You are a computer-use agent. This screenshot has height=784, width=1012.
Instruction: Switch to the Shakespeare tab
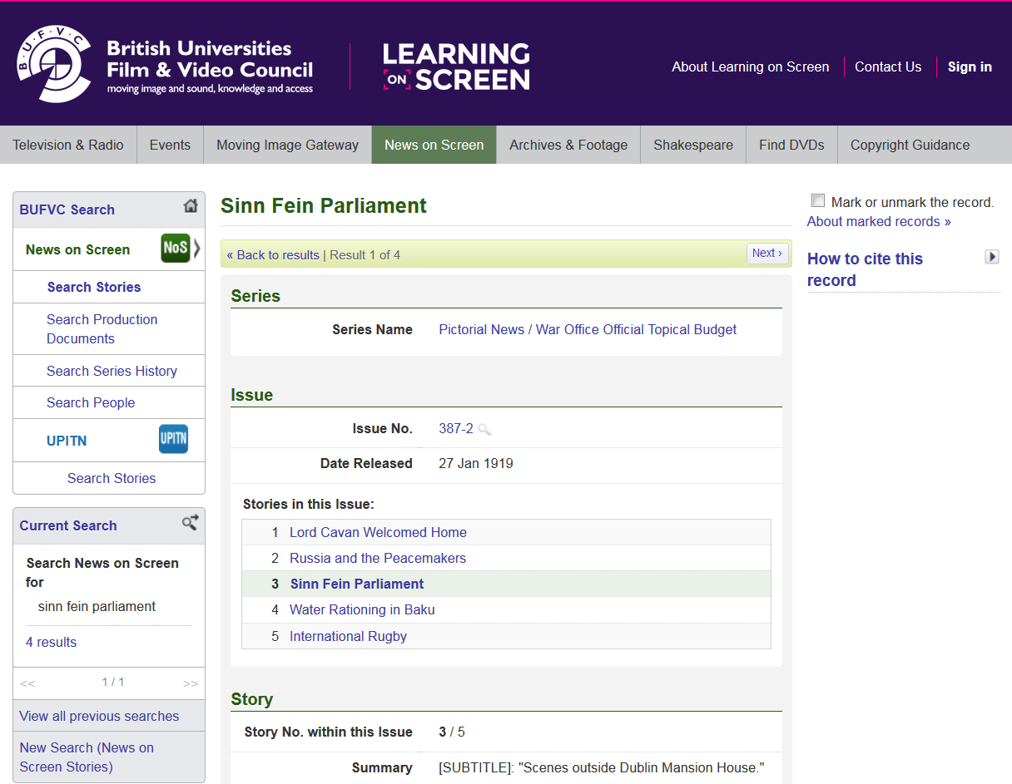point(693,145)
